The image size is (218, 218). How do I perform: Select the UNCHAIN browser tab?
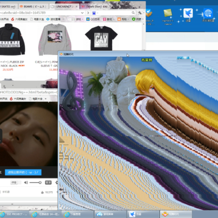pos(64,7)
